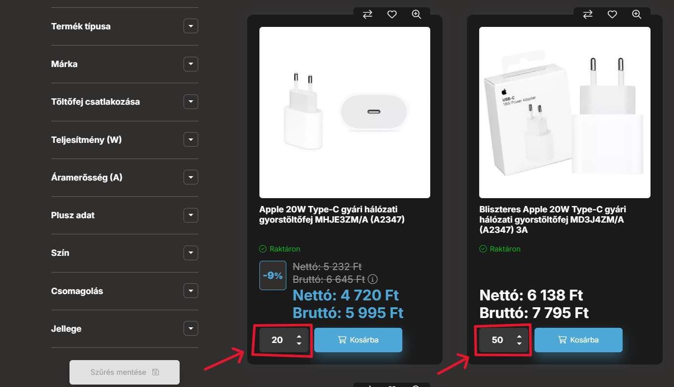674x387 pixels.
Task: Expand the Csomagolás filter
Action: pyautogui.click(x=191, y=291)
